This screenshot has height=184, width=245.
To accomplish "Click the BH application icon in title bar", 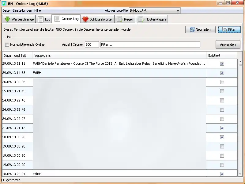I will point(4,3).
